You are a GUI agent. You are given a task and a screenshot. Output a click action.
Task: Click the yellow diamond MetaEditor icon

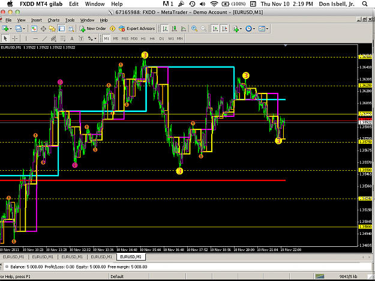pos(112,29)
